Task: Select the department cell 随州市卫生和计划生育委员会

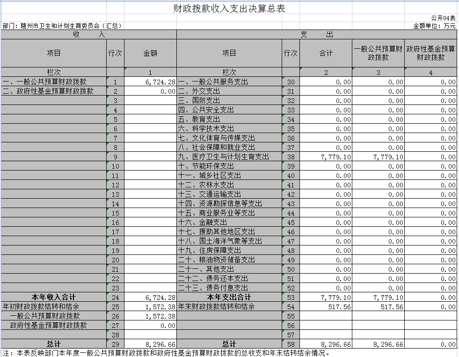Action: (62, 26)
